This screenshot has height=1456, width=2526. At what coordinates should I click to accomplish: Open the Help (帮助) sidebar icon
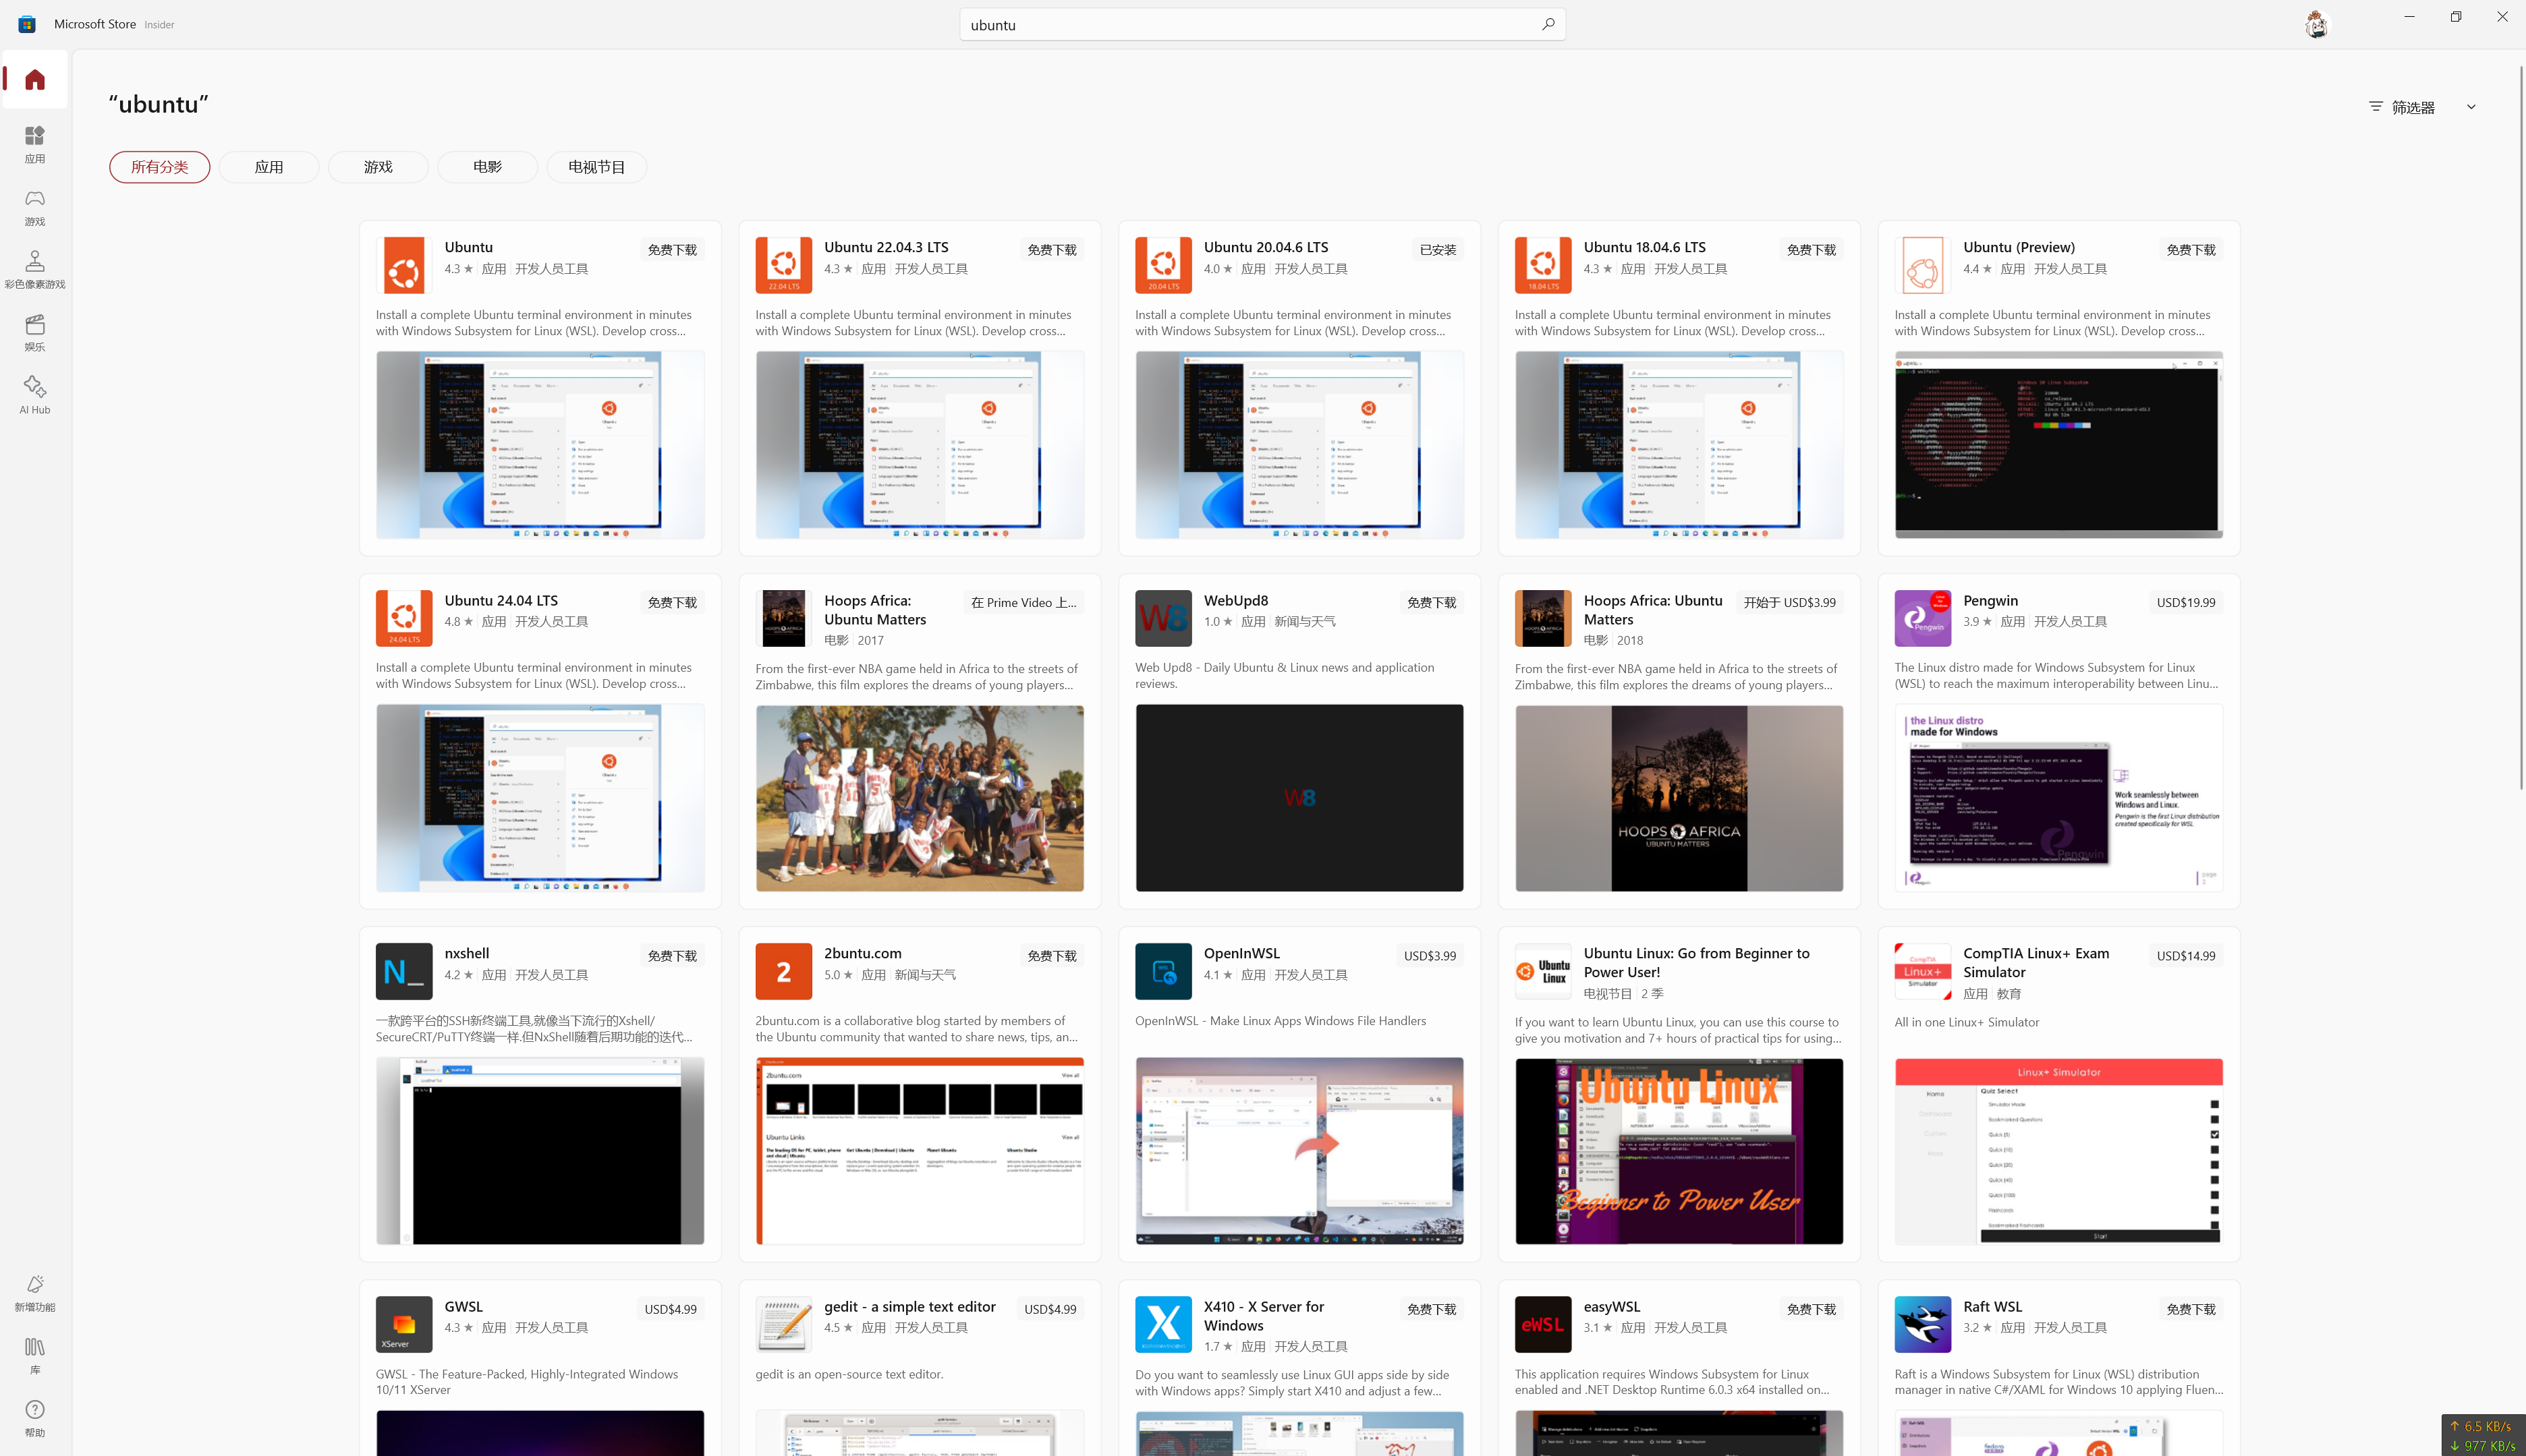coord(35,1418)
